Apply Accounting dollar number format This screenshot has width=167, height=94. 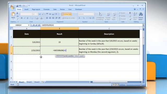[79, 18]
